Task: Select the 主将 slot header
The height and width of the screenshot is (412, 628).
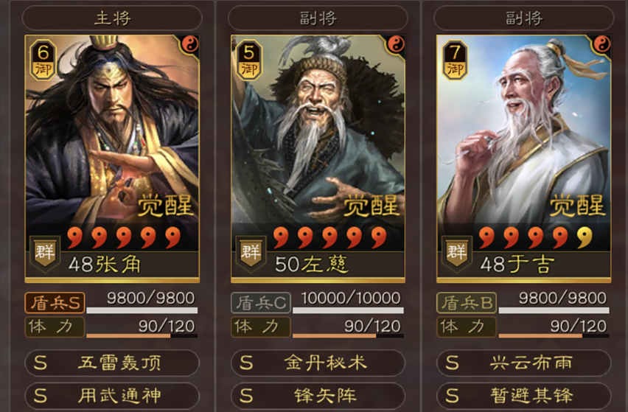Action: coord(112,18)
